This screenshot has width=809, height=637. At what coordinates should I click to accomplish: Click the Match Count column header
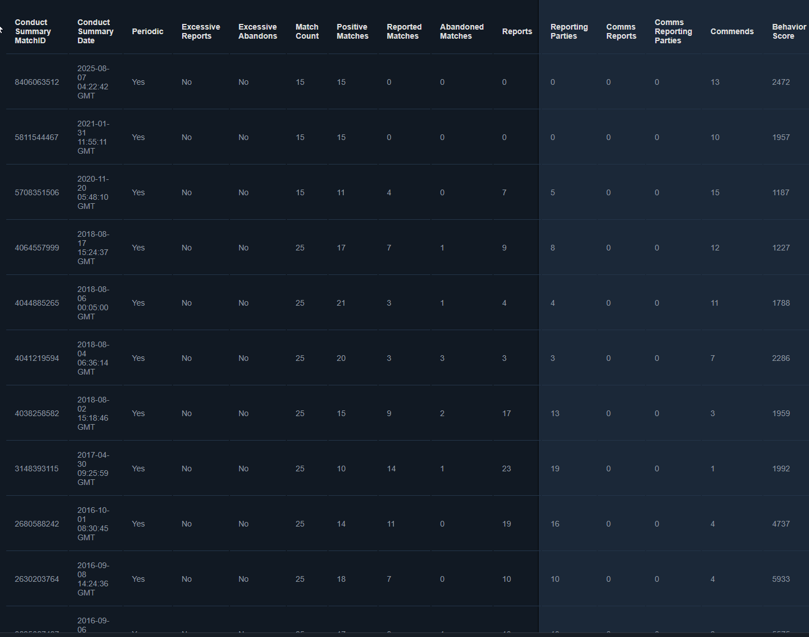pyautogui.click(x=307, y=31)
